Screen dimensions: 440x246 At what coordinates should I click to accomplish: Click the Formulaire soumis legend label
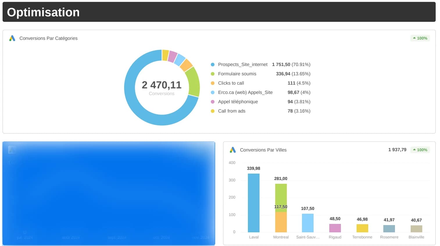(237, 74)
